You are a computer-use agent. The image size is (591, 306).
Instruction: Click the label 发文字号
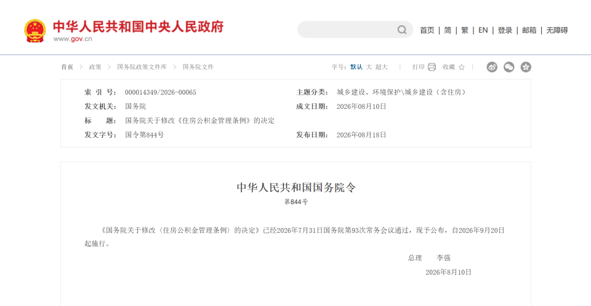tap(100, 135)
